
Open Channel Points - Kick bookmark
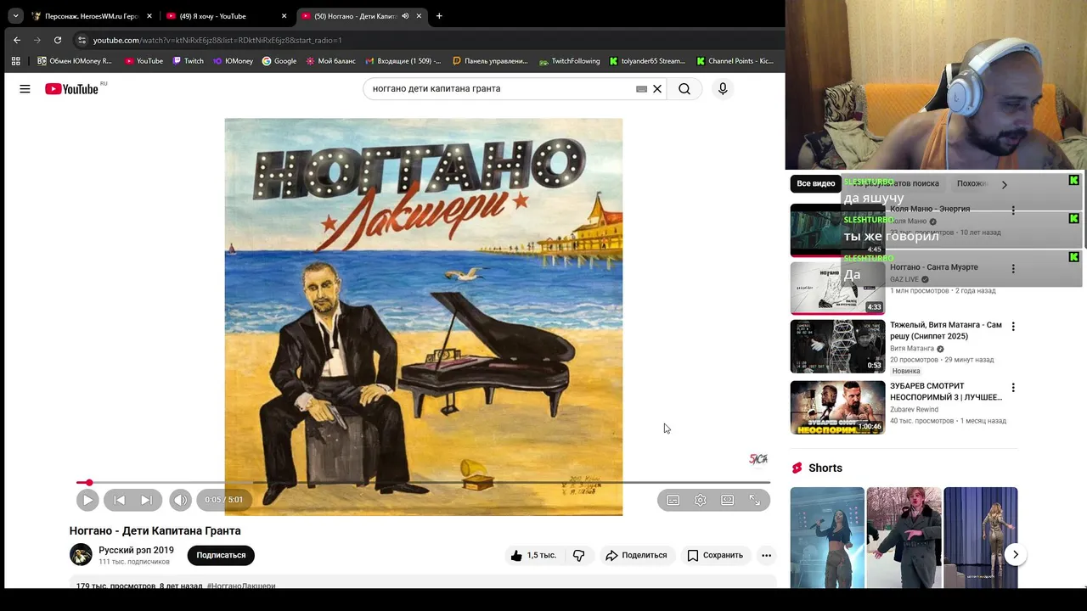coord(735,61)
